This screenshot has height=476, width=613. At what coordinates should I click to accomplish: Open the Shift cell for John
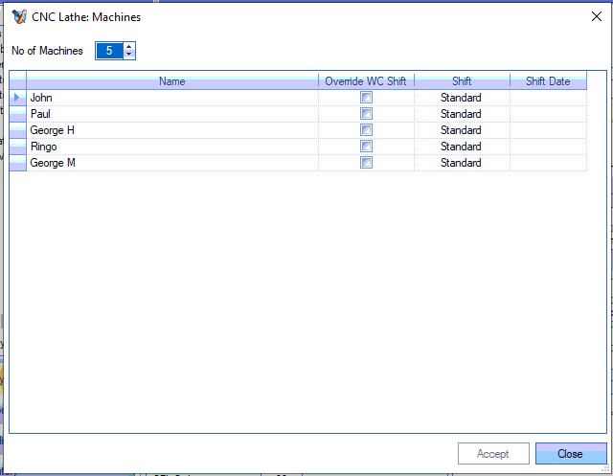462,98
